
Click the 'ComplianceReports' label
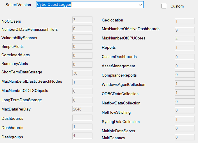tap(119, 75)
